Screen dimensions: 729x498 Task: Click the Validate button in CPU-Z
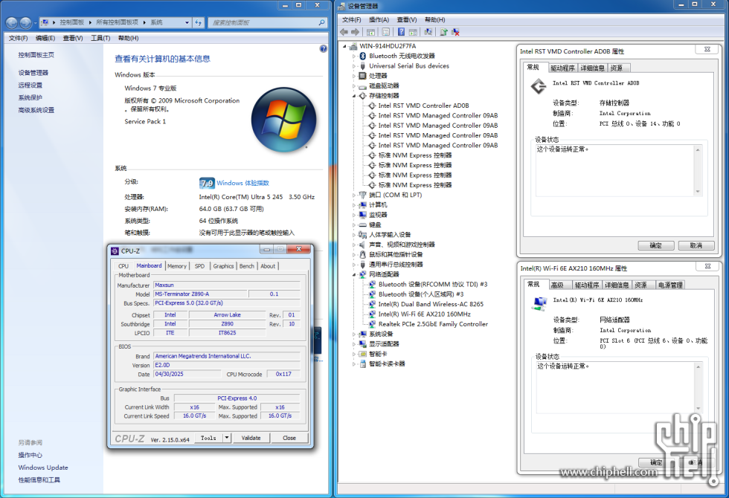(x=251, y=438)
